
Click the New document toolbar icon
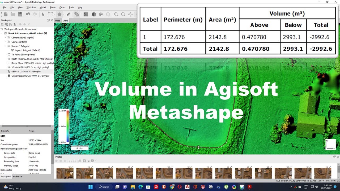click(6, 14)
